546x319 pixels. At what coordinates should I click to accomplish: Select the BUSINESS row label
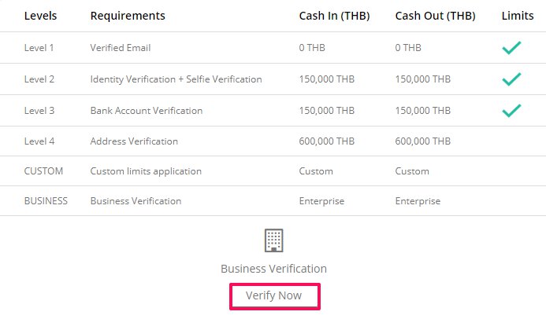click(46, 201)
